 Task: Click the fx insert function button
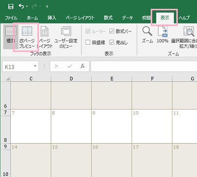pyautogui.click(x=83, y=66)
